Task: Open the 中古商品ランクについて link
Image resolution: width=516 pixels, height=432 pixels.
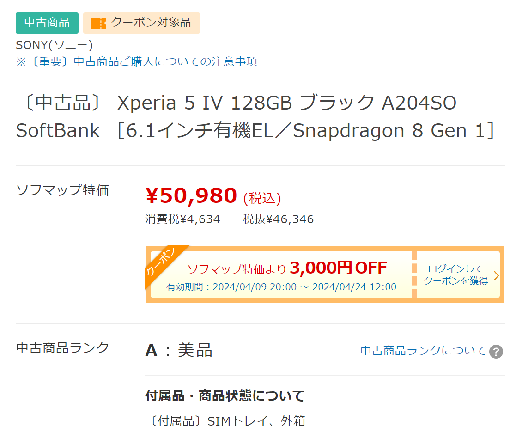Action: 423,351
